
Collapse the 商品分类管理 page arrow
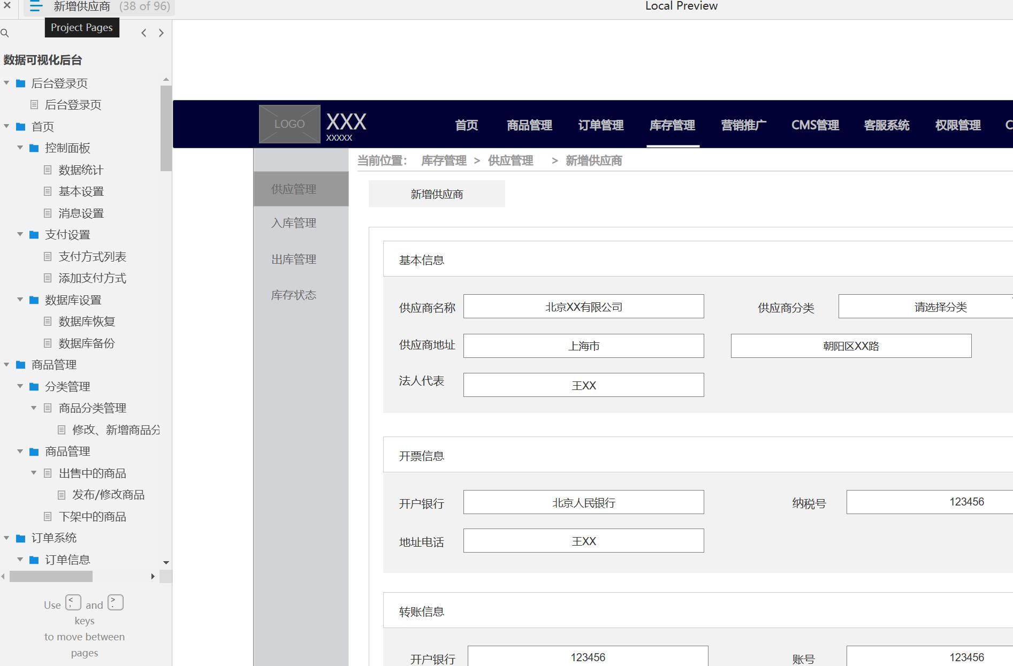(34, 408)
